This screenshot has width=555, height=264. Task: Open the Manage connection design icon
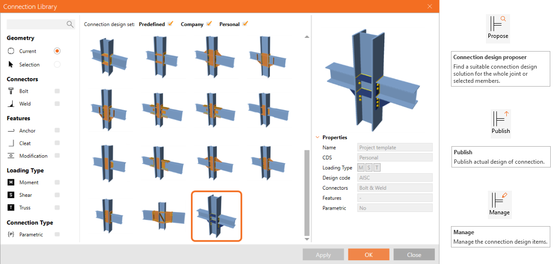point(499,205)
